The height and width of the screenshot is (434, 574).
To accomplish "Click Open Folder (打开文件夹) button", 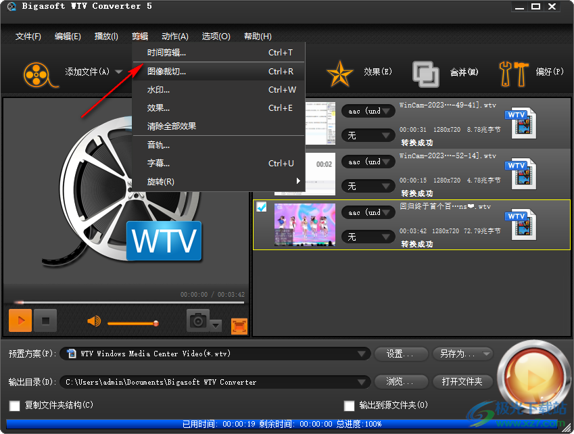I will pos(462,382).
